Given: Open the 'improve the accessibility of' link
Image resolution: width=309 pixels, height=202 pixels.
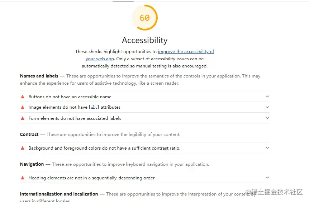Looking at the screenshot, I should pyautogui.click(x=186, y=52).
